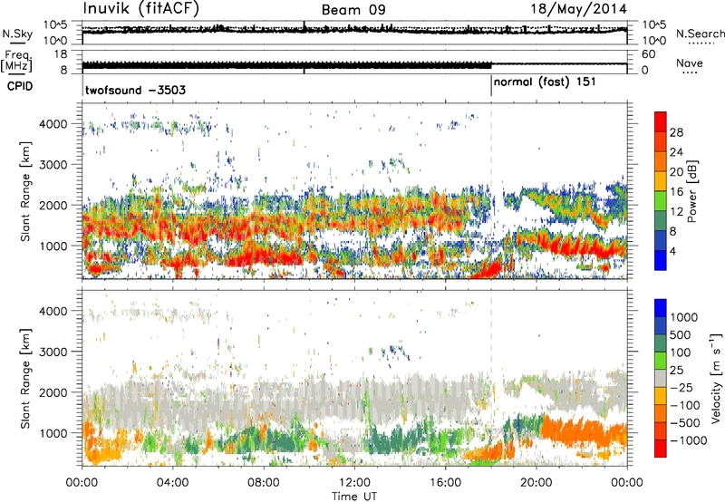Screen dimensions: 725x502
Task: Click the 'N.Sky' legend label
Action: 17,34
